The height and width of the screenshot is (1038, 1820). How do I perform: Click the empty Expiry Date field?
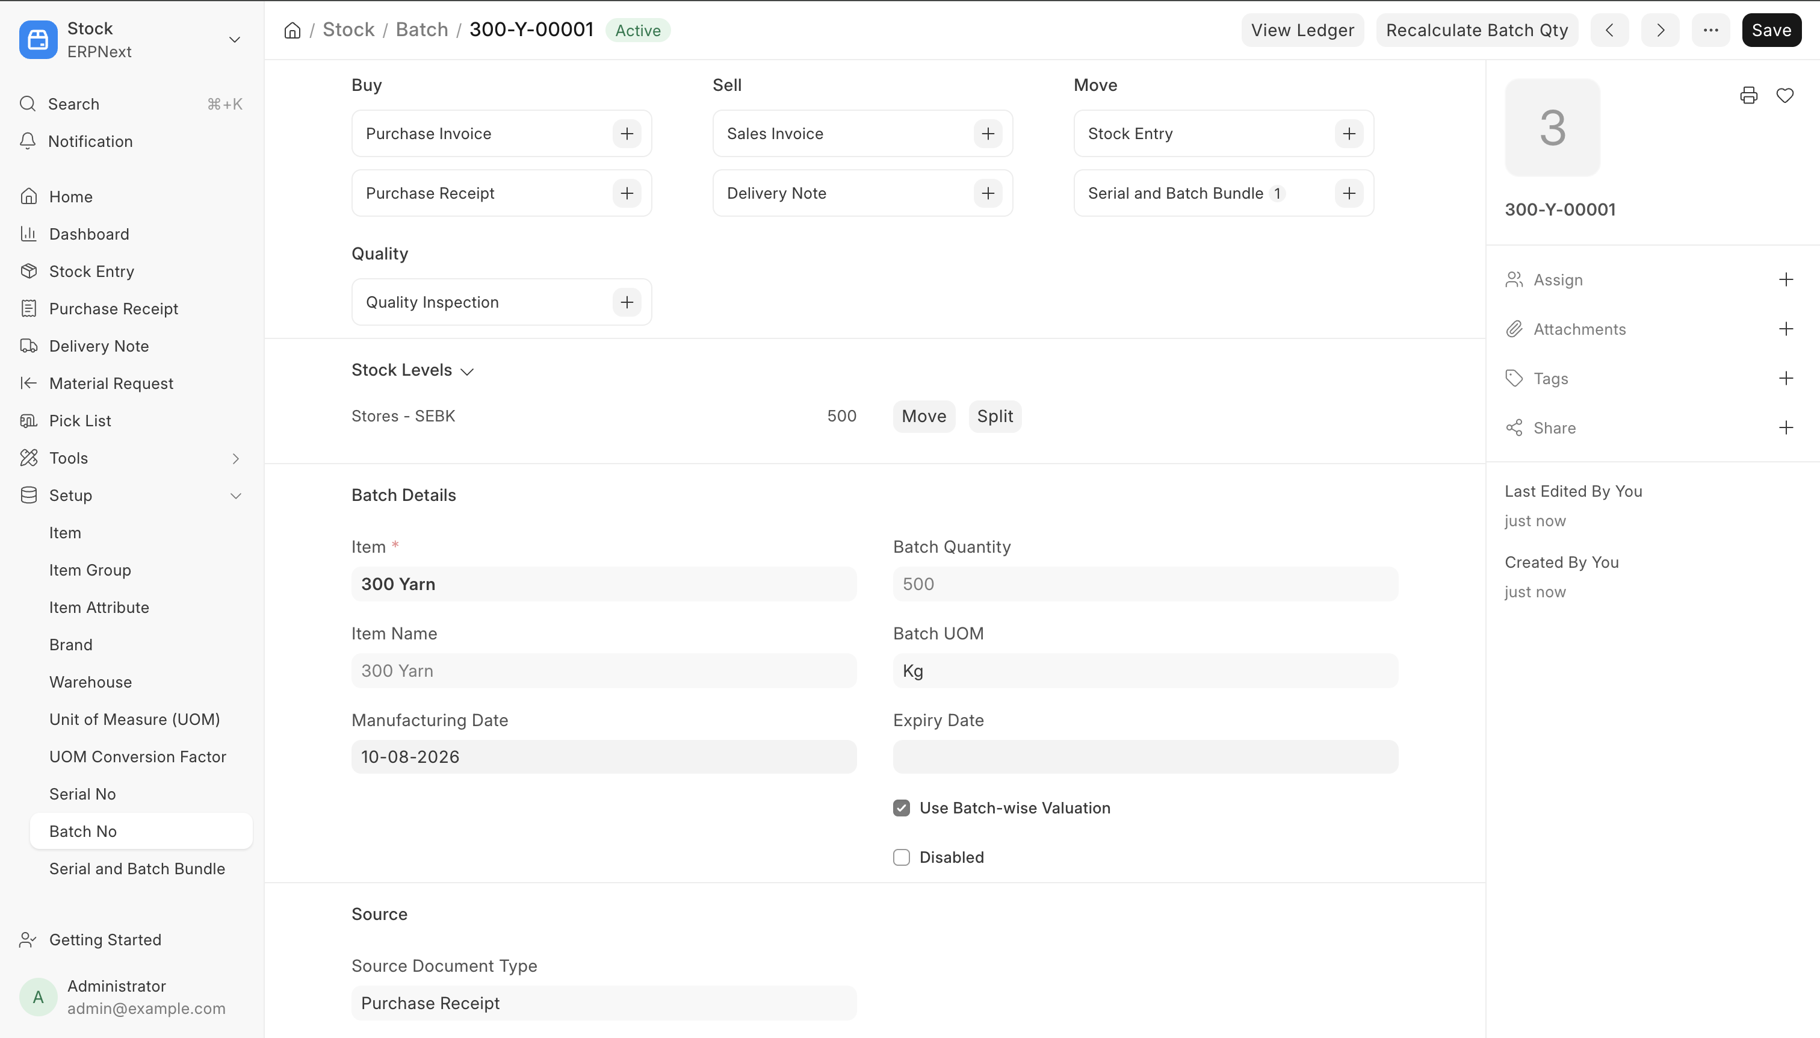coord(1145,756)
